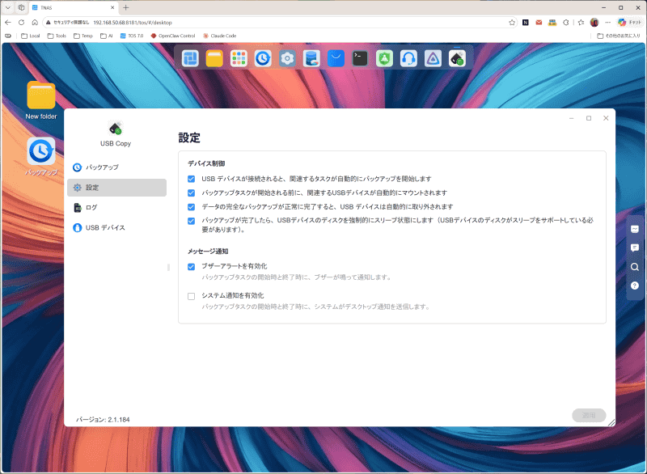647x474 pixels.
Task: Open the blue shopping bag App Center icon
Action: click(336, 58)
